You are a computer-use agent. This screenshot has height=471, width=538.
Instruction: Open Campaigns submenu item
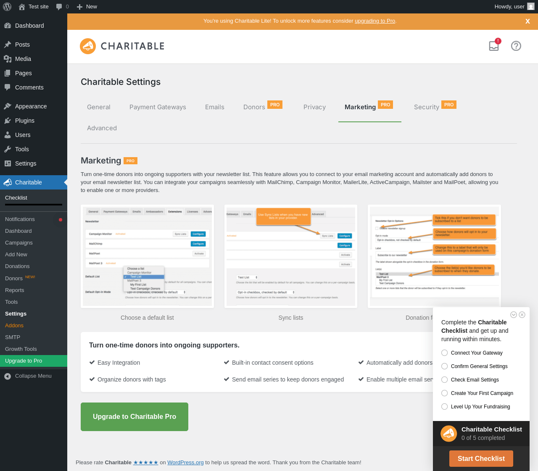(x=34, y=243)
